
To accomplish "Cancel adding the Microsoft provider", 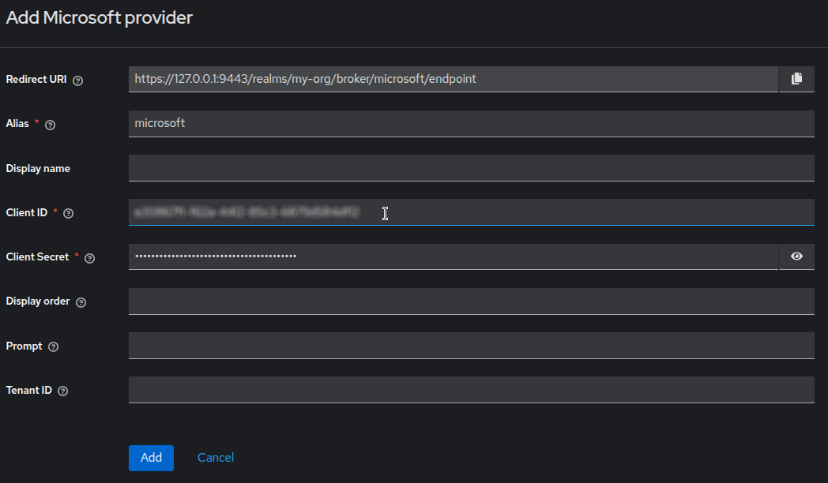I will coord(215,458).
